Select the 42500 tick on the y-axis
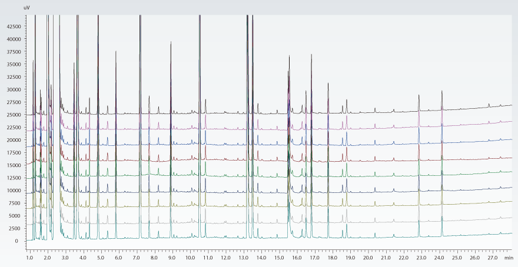Screen dimensions: 518x267 (12, 26)
